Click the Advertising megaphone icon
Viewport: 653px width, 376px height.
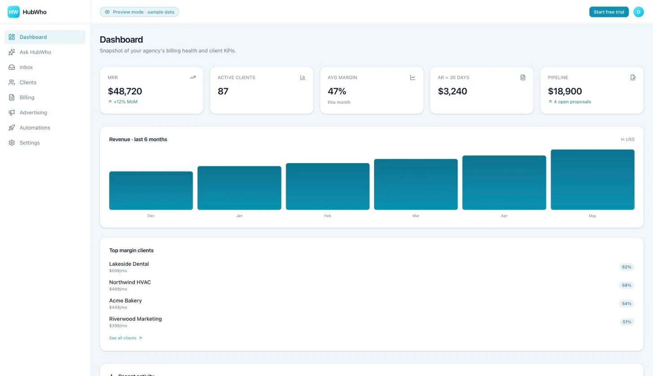(x=12, y=112)
